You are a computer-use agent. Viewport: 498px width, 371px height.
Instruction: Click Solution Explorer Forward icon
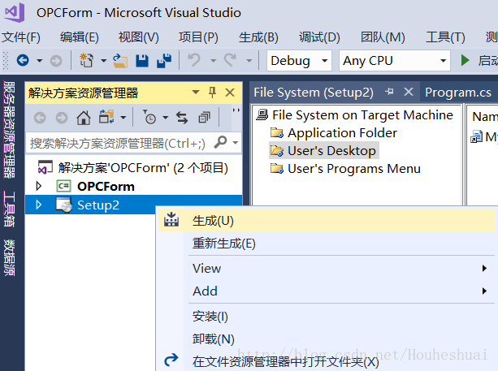coord(62,118)
